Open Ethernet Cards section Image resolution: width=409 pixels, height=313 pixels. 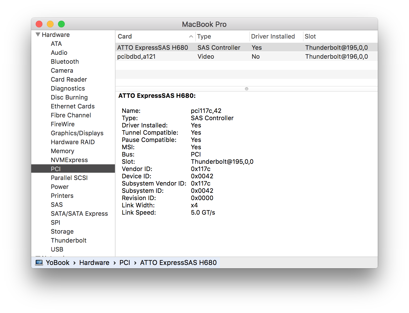(x=73, y=106)
